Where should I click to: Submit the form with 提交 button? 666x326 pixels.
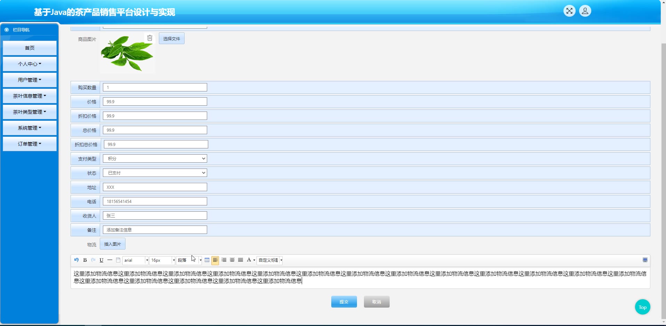(344, 302)
